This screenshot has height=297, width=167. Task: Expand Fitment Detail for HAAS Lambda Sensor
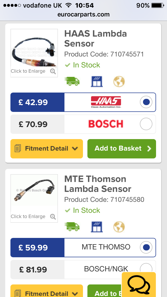(47, 149)
